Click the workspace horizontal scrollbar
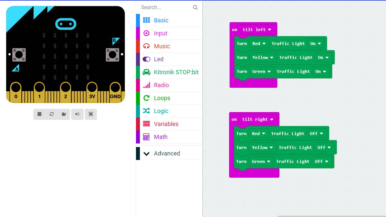The width and height of the screenshot is (386, 217). tap(332, 216)
